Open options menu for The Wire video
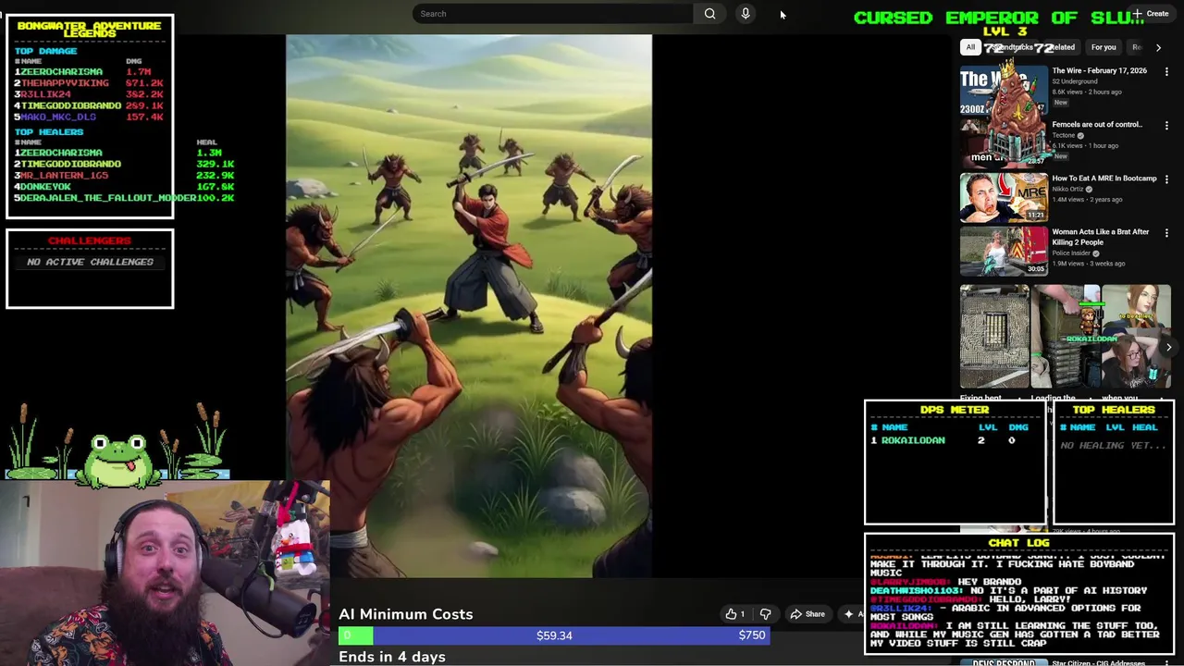1184x666 pixels. pos(1166,71)
